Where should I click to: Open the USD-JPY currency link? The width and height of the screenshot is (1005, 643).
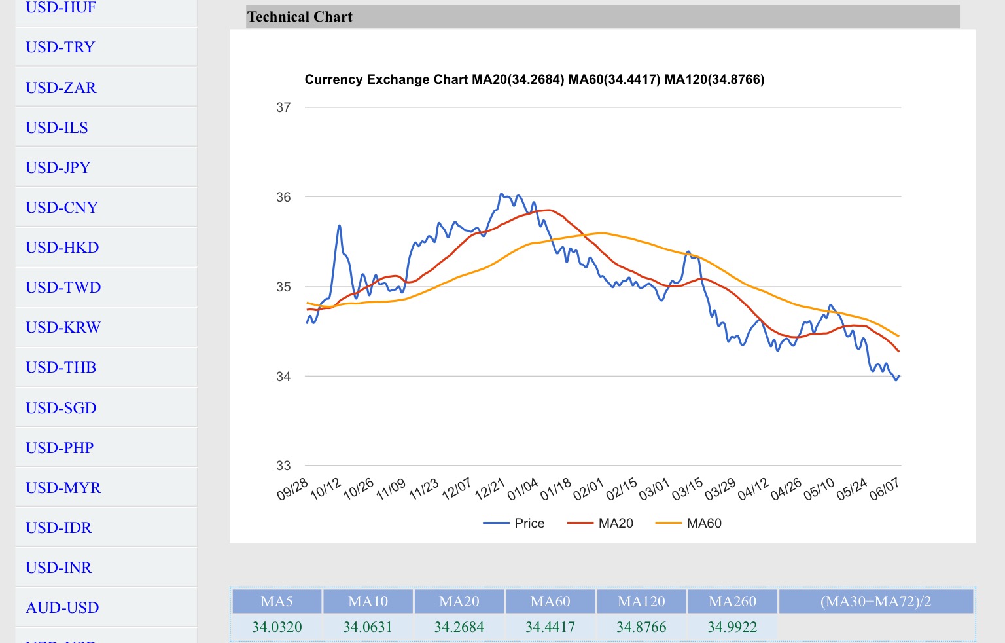pyautogui.click(x=58, y=167)
